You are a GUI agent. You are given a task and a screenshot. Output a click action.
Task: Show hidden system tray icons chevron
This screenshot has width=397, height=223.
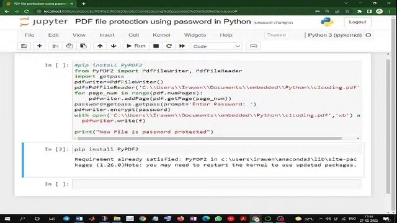[321, 219]
